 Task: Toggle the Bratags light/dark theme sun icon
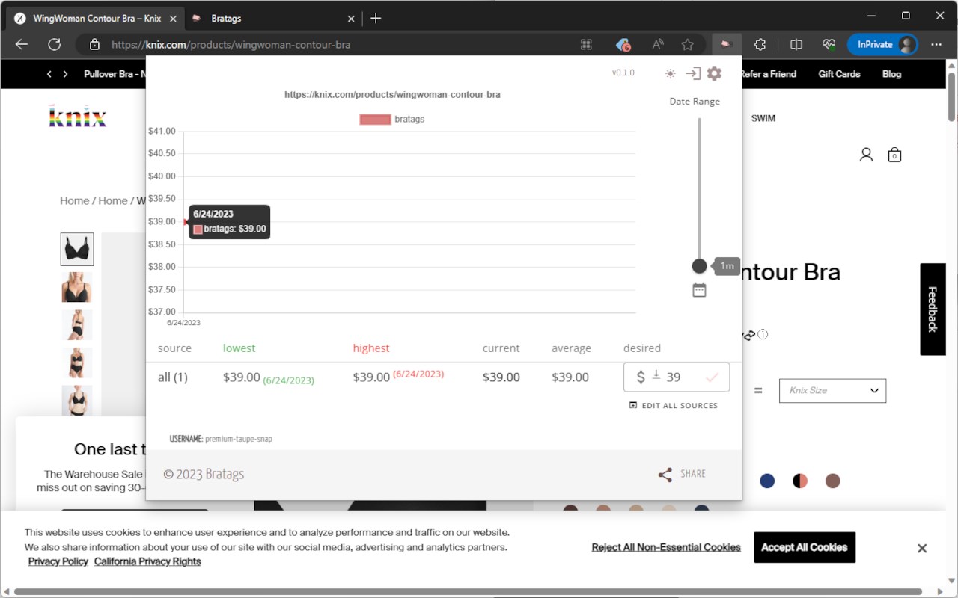click(670, 73)
